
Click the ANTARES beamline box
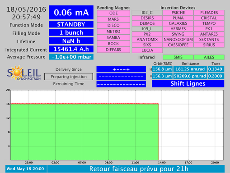click(x=209, y=34)
